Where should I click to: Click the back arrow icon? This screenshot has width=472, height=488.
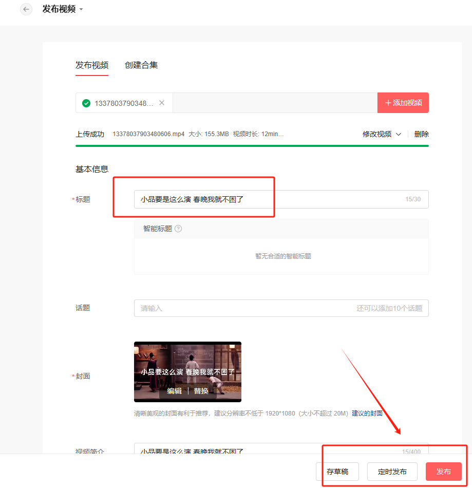(26, 9)
